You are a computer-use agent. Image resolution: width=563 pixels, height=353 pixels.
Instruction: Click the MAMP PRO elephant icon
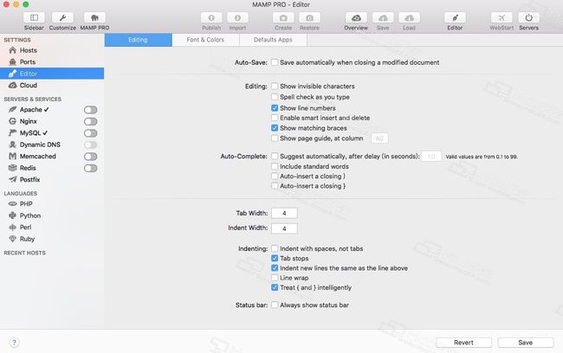94,17
